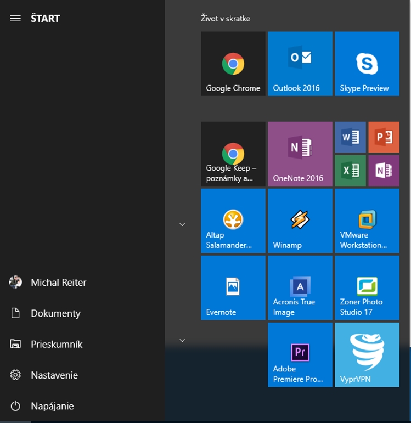This screenshot has width=411, height=423.
Task: Open Prieskumník file explorer entry
Action: click(x=56, y=344)
